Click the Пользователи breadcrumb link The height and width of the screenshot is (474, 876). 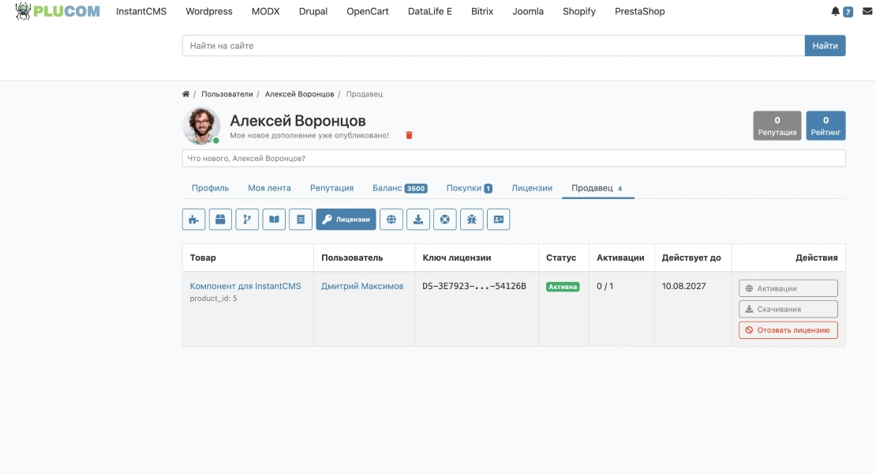tap(226, 94)
